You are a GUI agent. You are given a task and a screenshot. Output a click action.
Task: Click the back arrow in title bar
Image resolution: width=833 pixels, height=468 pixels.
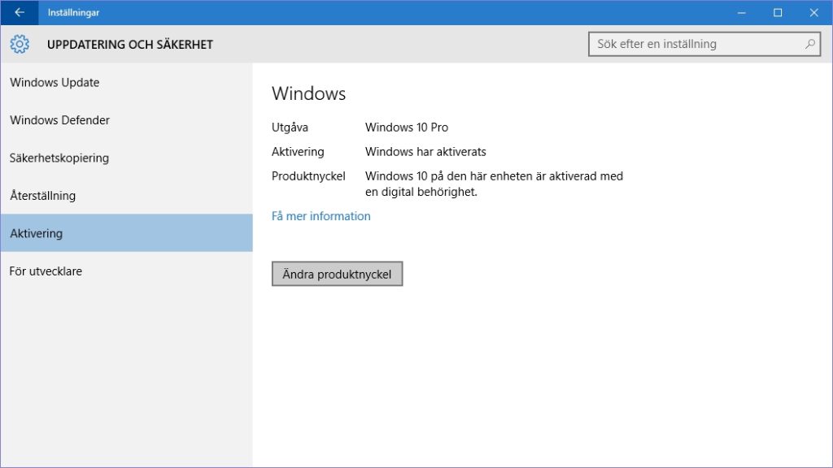tap(20, 12)
